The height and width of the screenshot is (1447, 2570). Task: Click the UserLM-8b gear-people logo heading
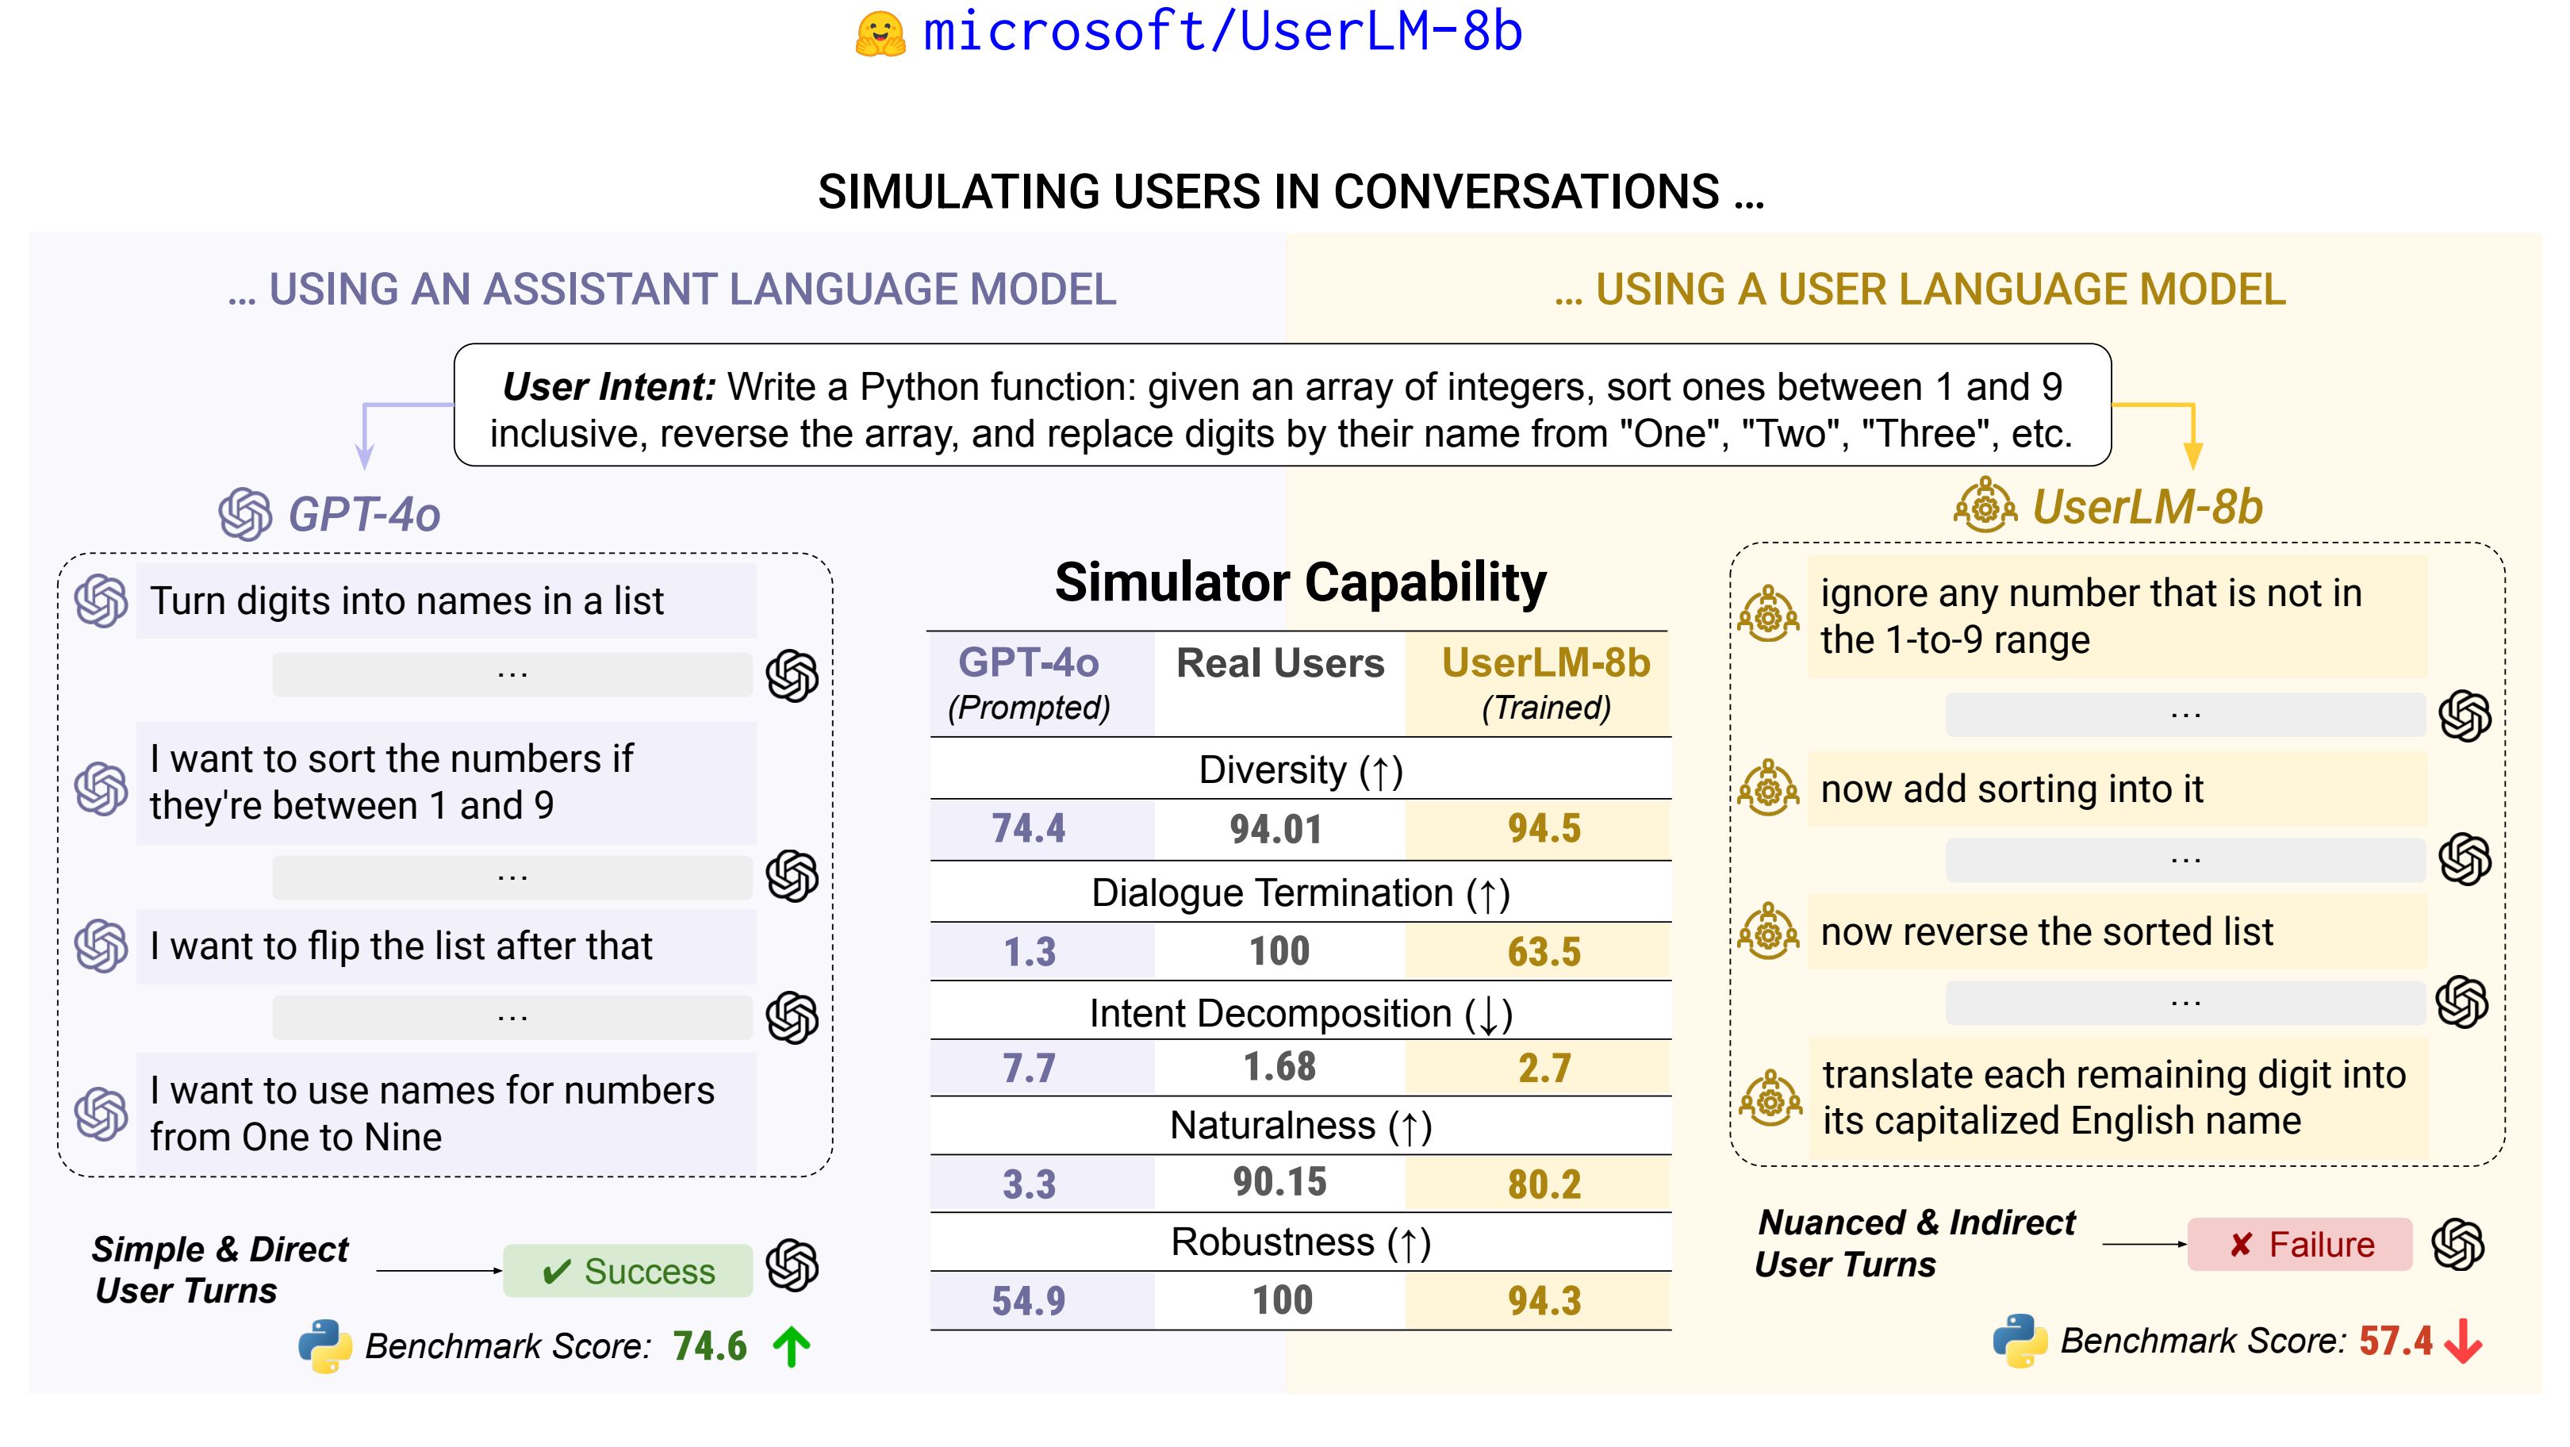pyautogui.click(x=1985, y=506)
